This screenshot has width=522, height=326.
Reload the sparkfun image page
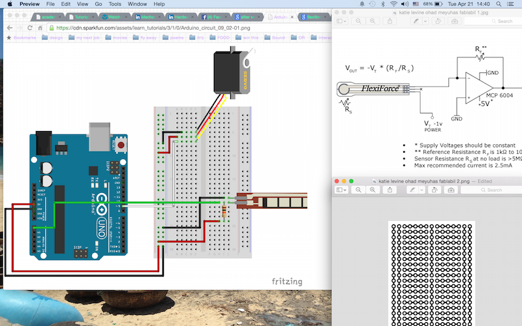[x=30, y=28]
